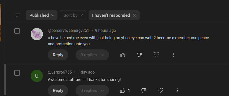Like the 'Awesome stuff bro' comment
Viewport: 229px width, 96px height.
(122, 90)
